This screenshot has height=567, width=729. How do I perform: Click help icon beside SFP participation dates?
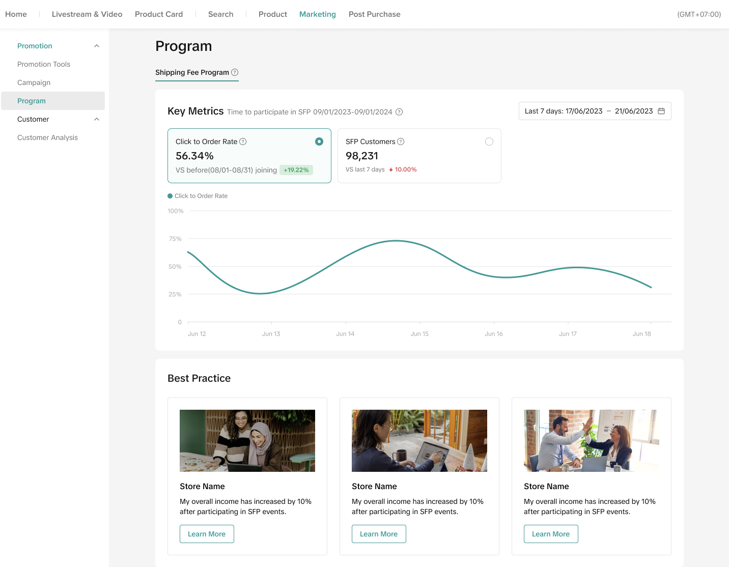click(x=399, y=112)
